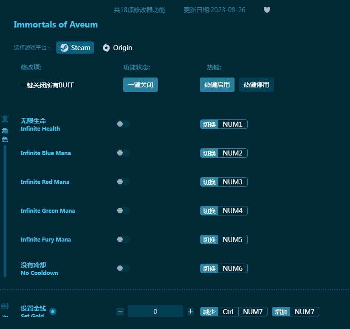Click the Set Gold value input field
350x329 pixels.
click(155, 311)
